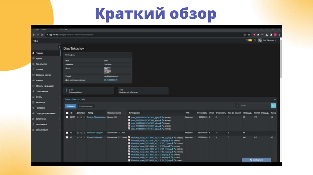Open Календарь in the sidebar
The width and height of the screenshot is (313, 175).
pyautogui.click(x=46, y=102)
